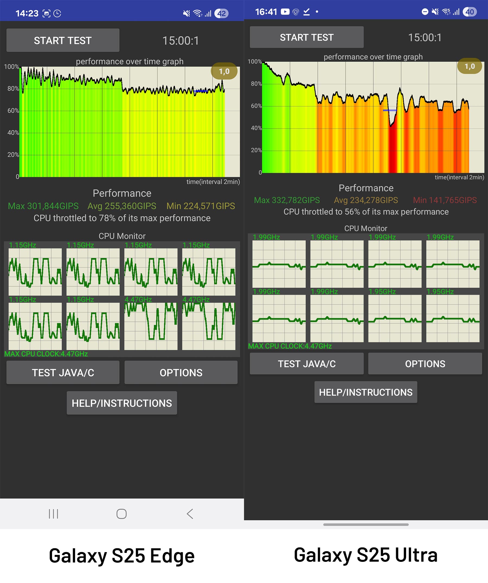
Task: Tap the 1,0 badge on S25 Edge graph
Action: click(x=224, y=71)
